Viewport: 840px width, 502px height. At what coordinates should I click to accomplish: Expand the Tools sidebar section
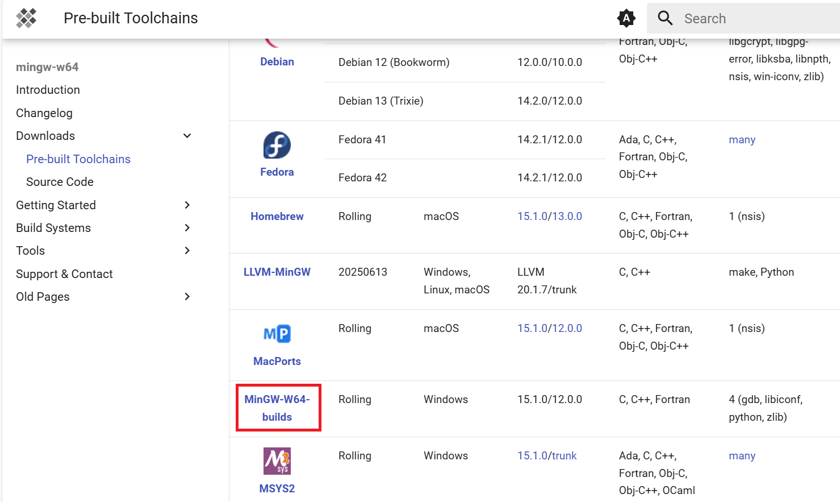click(x=187, y=251)
